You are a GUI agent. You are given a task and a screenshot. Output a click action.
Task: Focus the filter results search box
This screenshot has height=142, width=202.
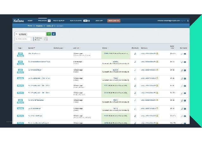23,39
